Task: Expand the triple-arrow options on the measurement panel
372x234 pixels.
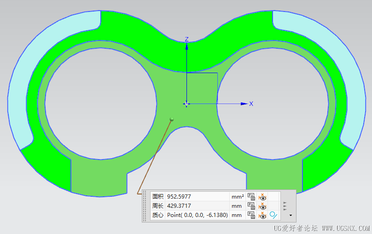Action: coord(285,206)
